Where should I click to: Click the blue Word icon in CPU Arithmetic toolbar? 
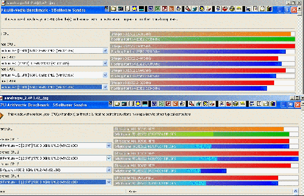(155, 104)
